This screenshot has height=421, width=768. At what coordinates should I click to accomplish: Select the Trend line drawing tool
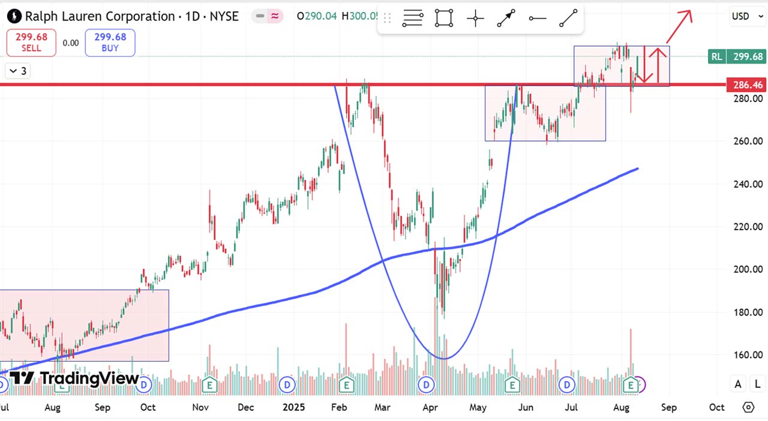coord(569,18)
